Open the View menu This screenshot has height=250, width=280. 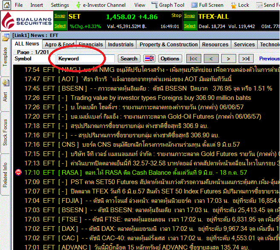(x=140, y=5)
